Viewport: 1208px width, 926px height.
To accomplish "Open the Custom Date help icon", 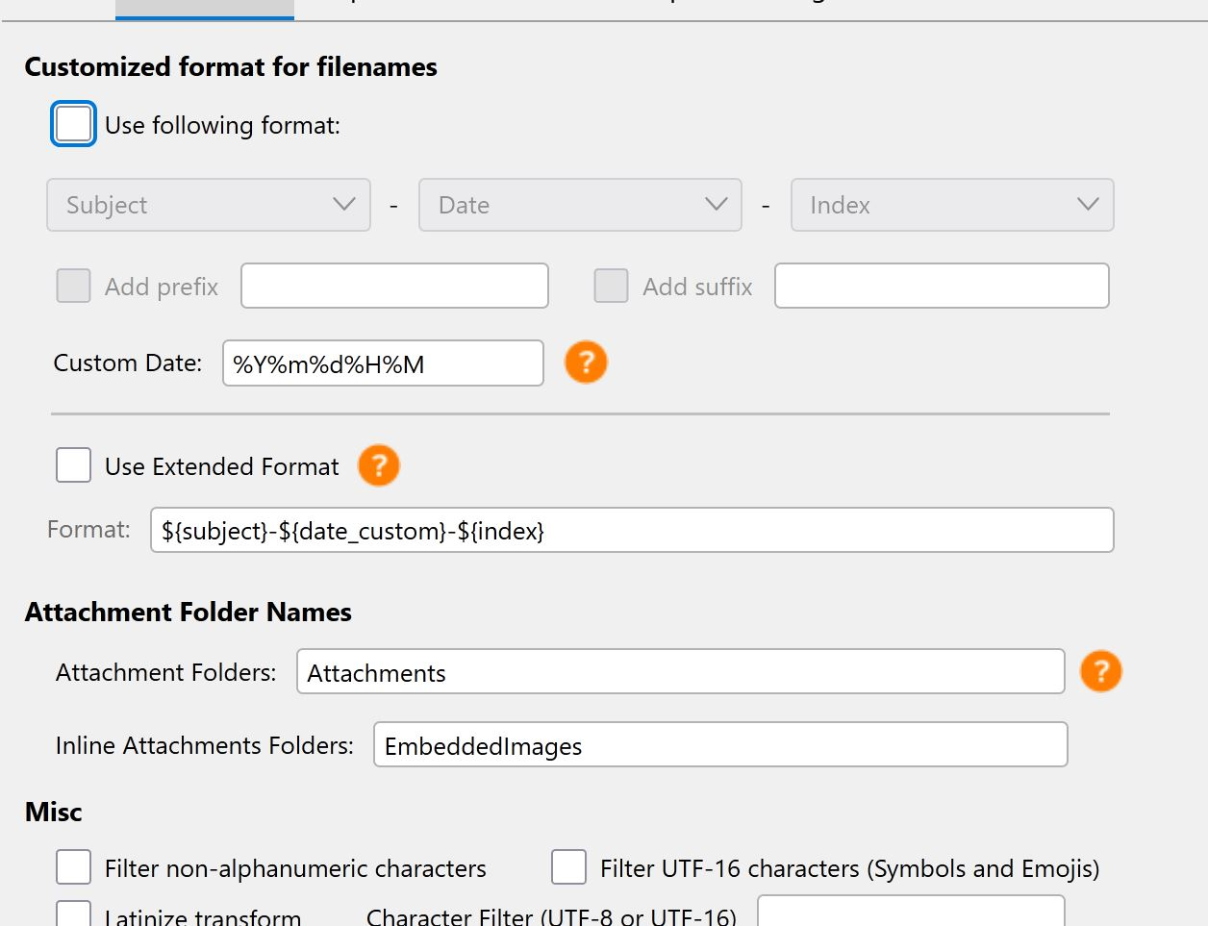I will pos(586,363).
